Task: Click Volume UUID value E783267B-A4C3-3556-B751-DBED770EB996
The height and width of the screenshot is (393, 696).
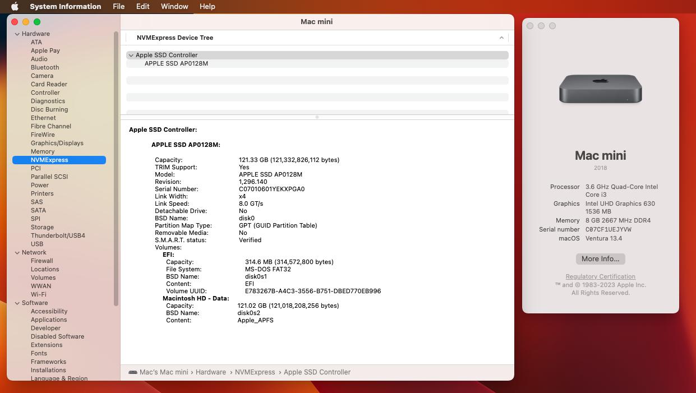Action: (313, 291)
